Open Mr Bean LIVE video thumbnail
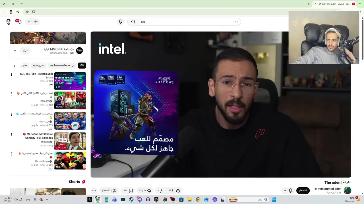 [70, 141]
